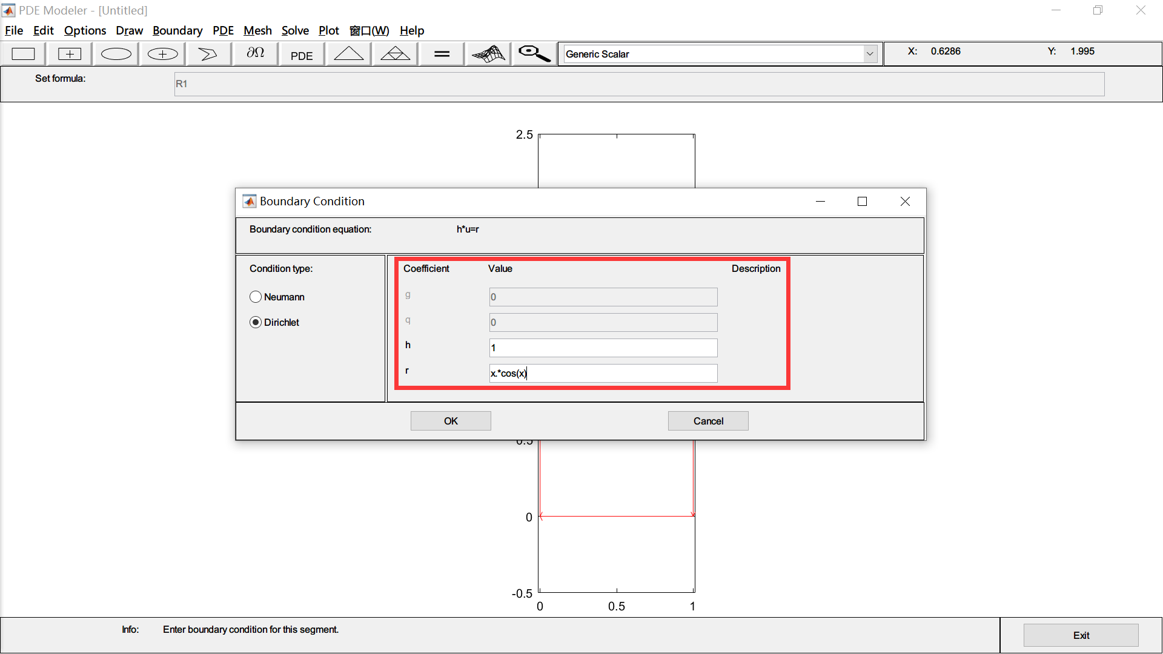
Task: Select the ellipse drawing tool
Action: click(x=115, y=53)
